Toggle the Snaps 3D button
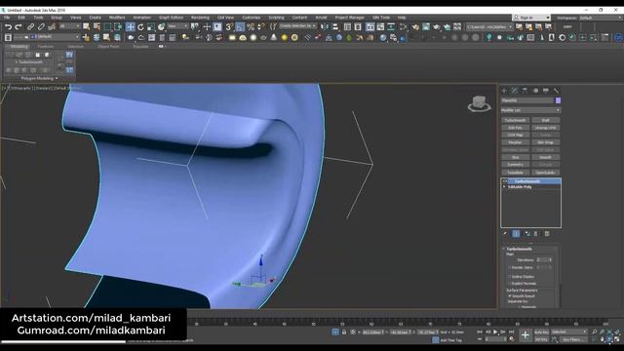Screen dimensions: 624x351 click(229, 27)
